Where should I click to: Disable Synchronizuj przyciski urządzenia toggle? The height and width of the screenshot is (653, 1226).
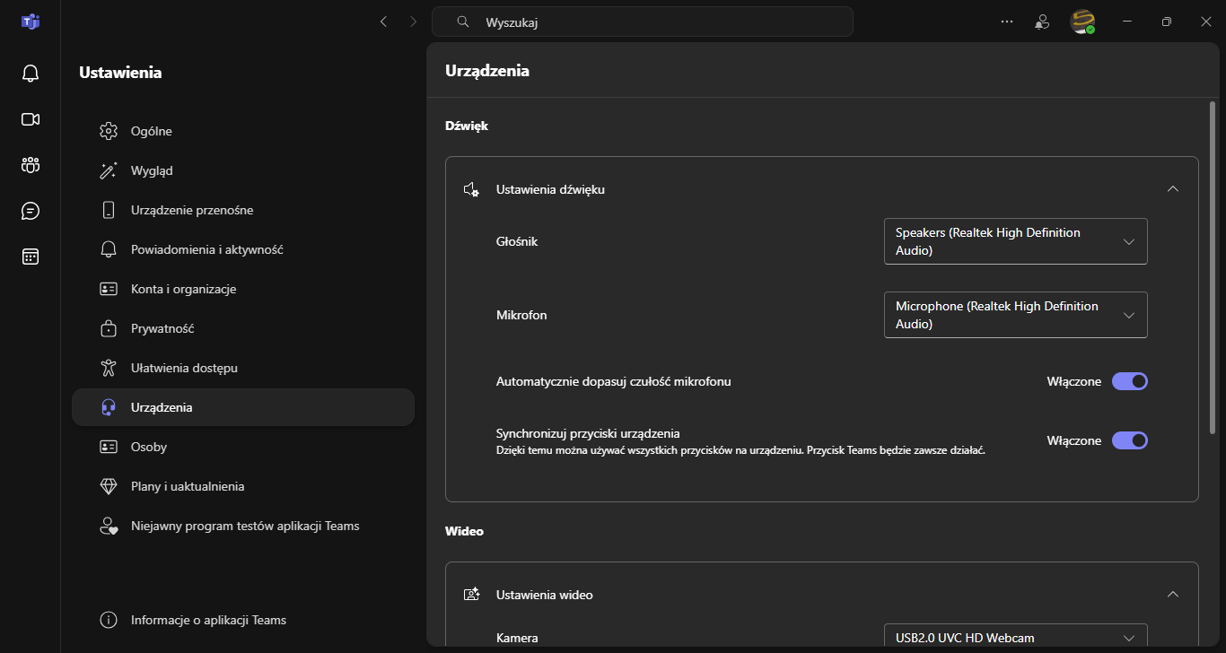coord(1129,440)
